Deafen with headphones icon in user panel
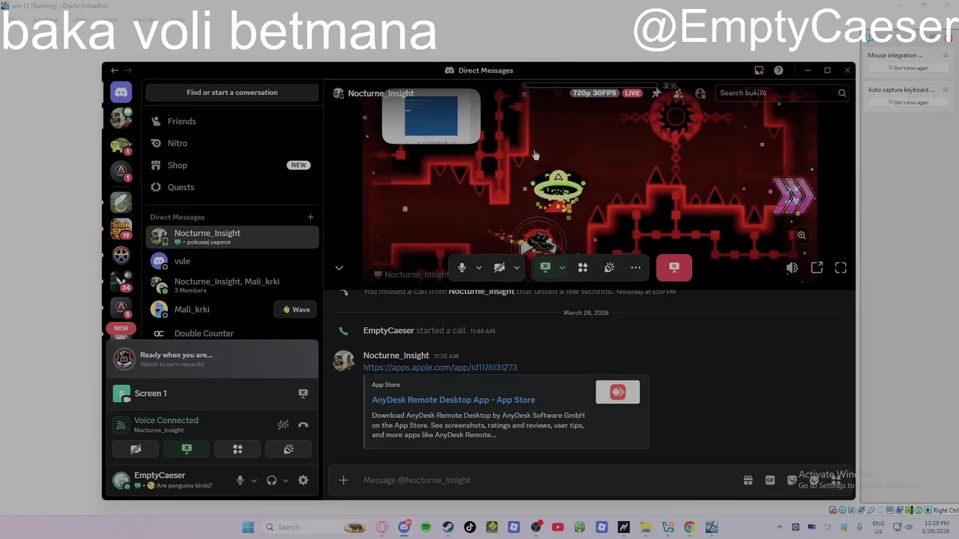This screenshot has height=539, width=959. point(271,481)
